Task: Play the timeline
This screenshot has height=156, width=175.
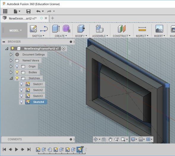Action: point(16,149)
